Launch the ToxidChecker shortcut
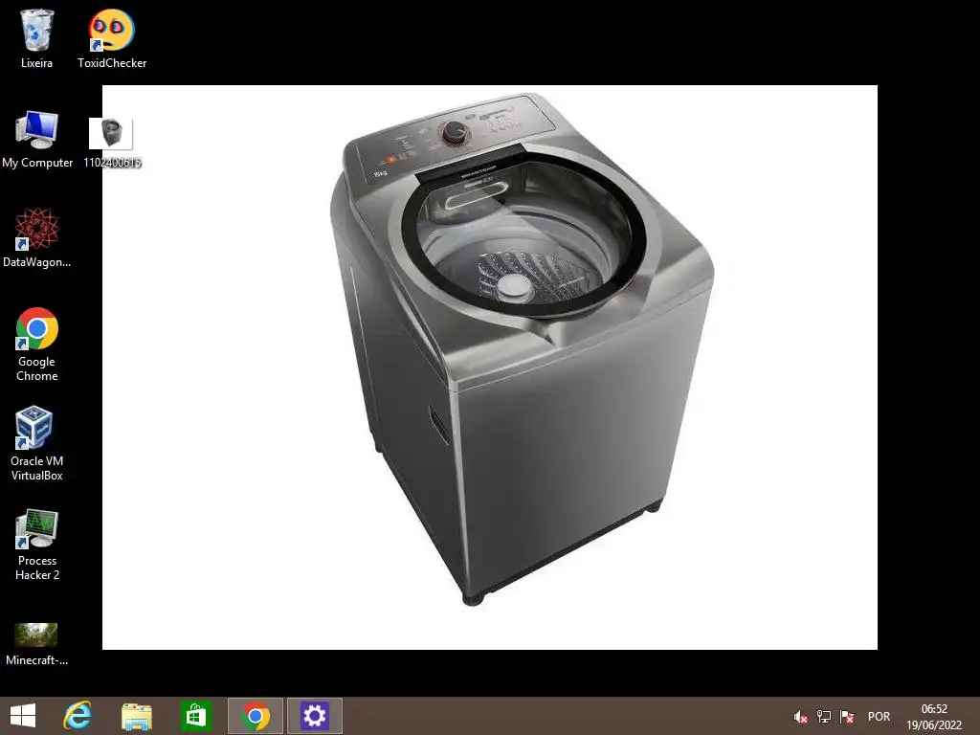The height and width of the screenshot is (735, 980). [112, 38]
